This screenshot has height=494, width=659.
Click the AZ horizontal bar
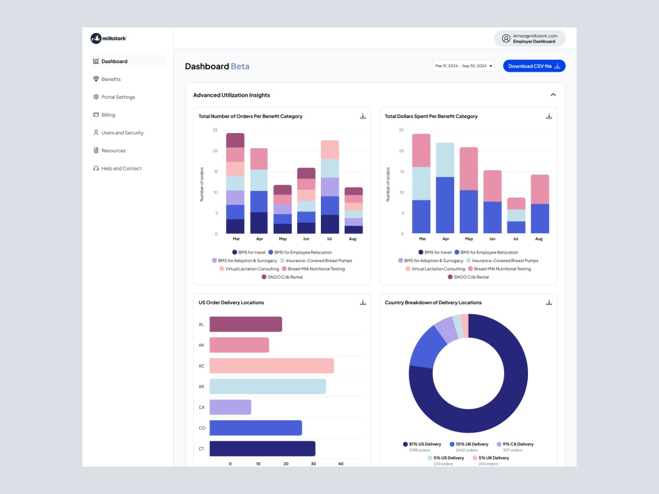click(x=272, y=366)
